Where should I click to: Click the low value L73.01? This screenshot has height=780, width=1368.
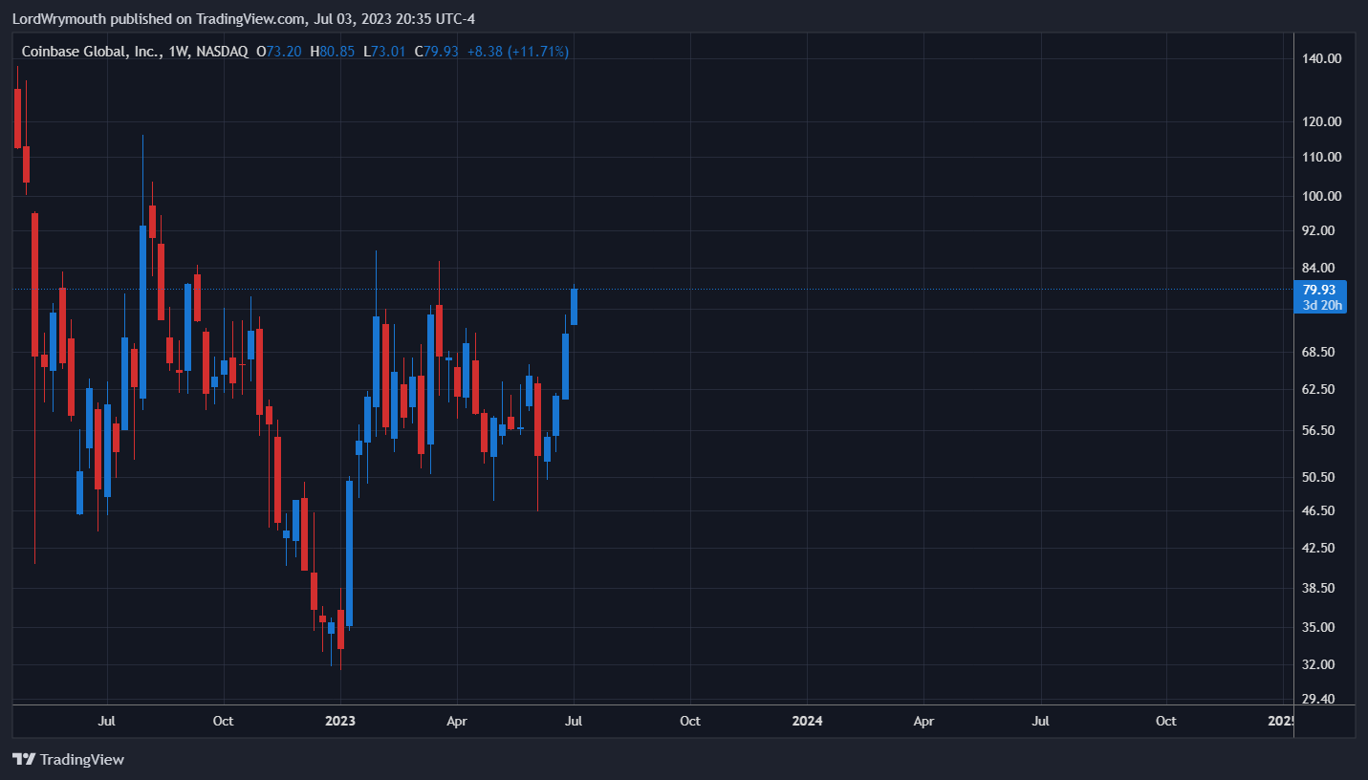pyautogui.click(x=383, y=52)
